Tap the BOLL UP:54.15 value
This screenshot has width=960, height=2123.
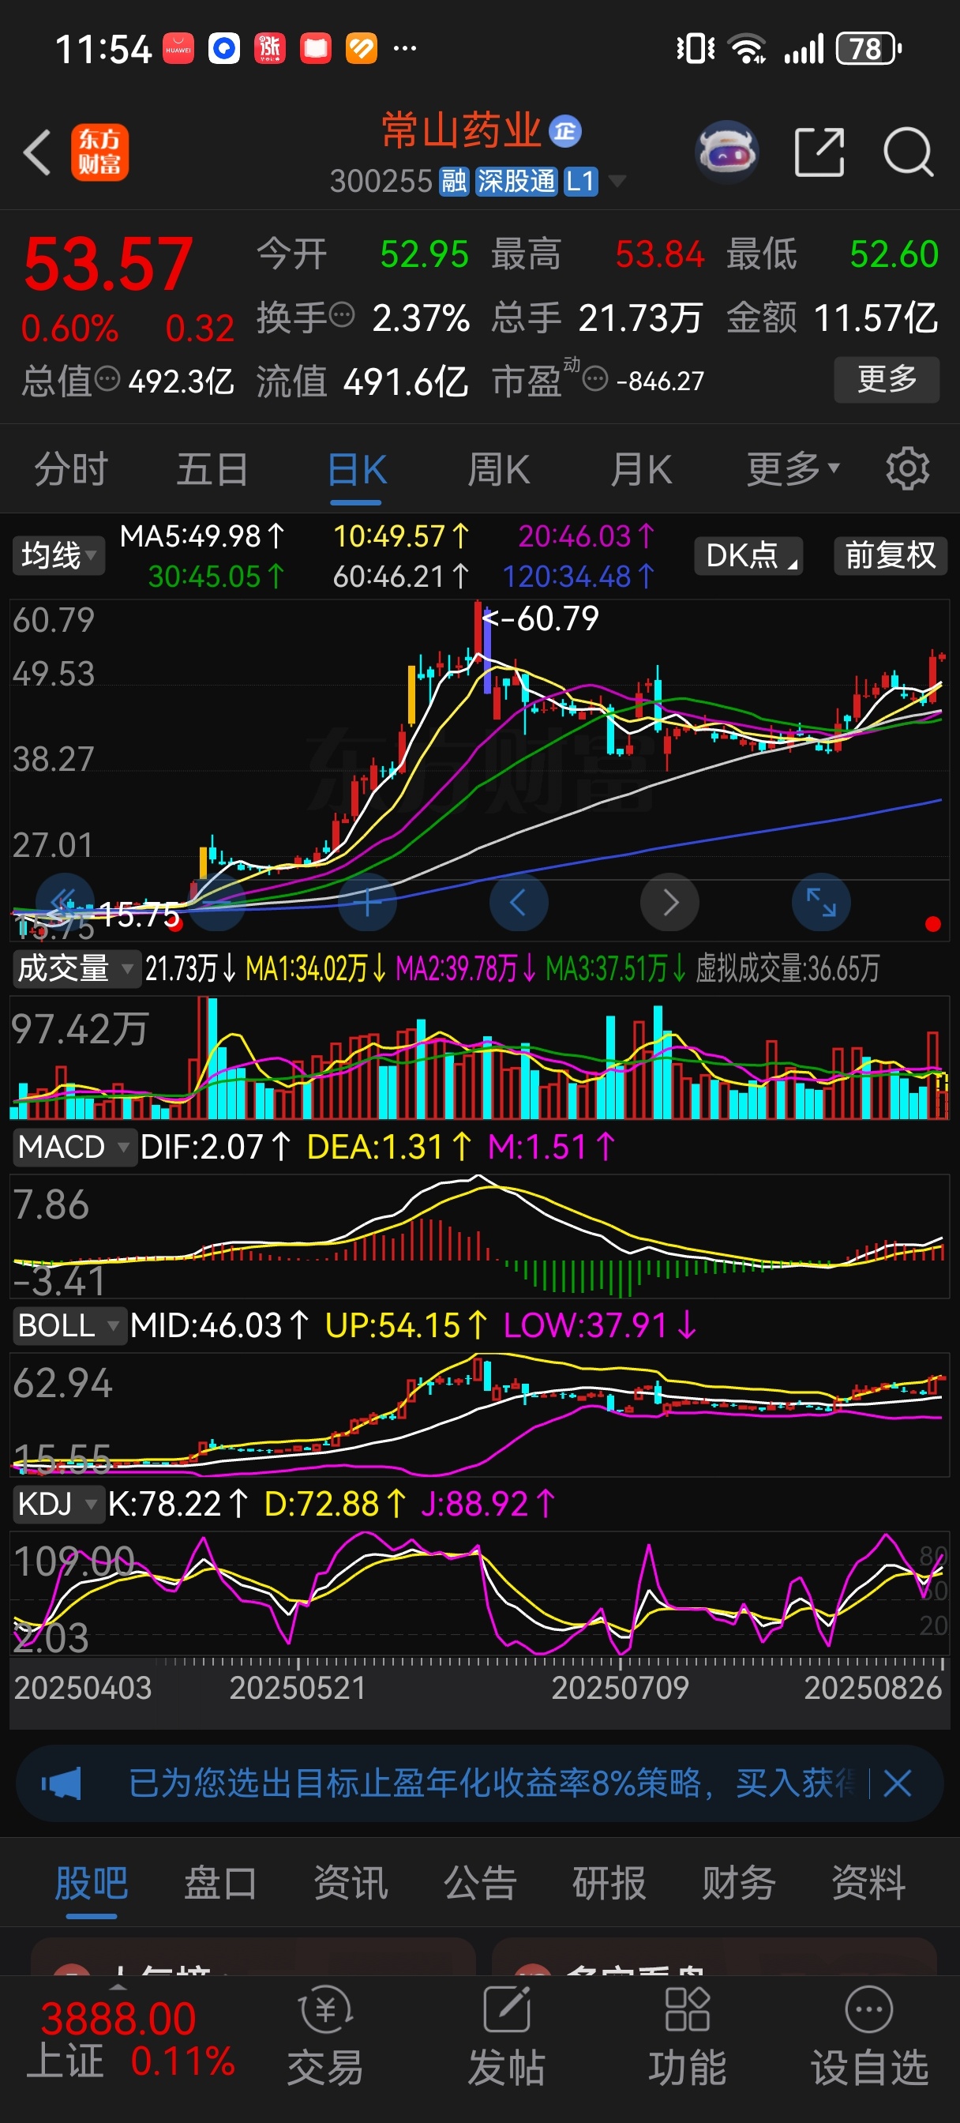pyautogui.click(x=407, y=1326)
